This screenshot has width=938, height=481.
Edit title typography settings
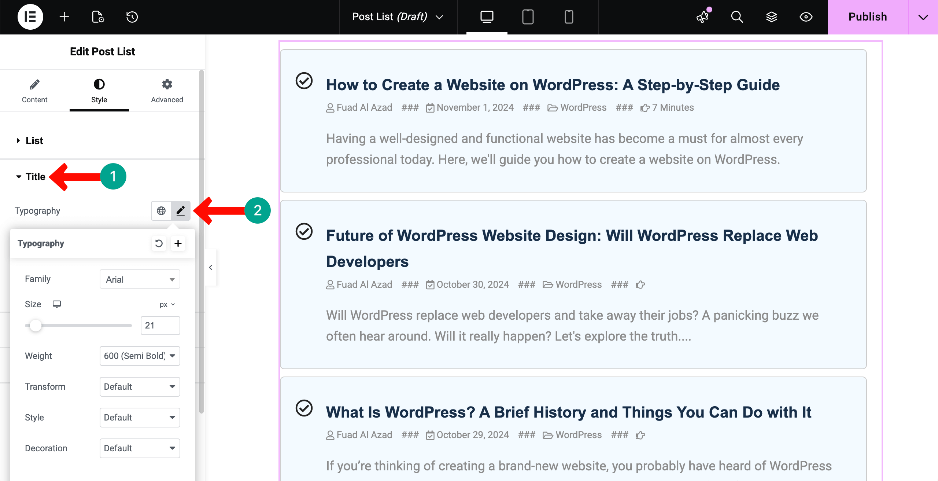click(181, 211)
